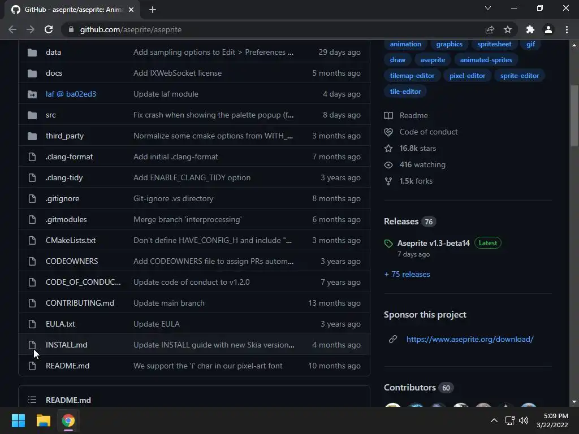Open the .gitmodules file
Viewport: 579px width, 434px height.
click(x=66, y=220)
